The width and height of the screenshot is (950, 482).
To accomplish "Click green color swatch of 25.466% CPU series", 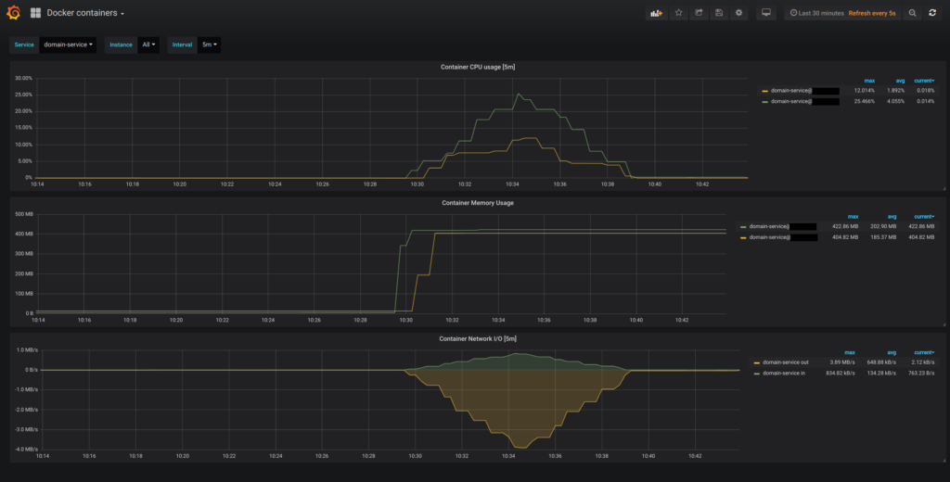I will click(765, 102).
